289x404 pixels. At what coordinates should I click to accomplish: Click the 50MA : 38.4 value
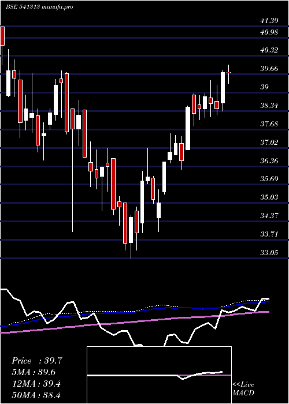tap(36, 395)
